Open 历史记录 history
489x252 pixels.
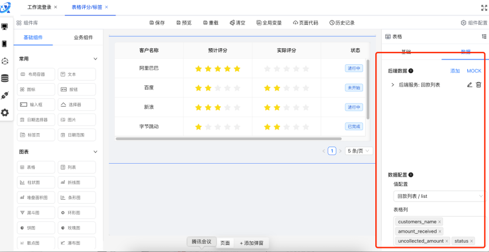[x=342, y=23]
